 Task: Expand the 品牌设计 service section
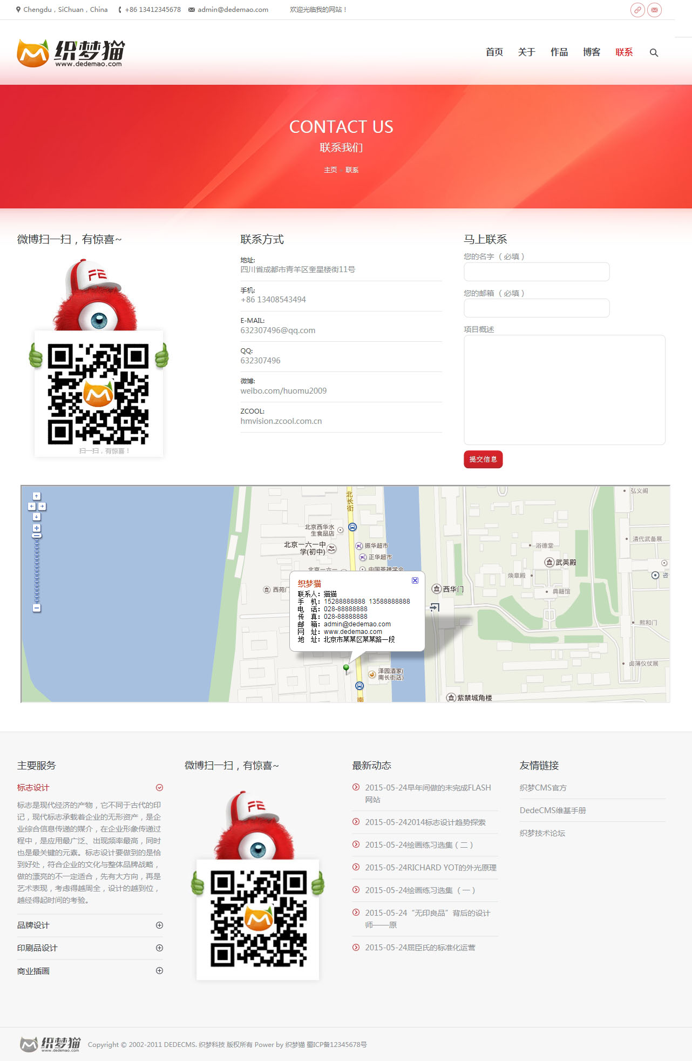point(159,925)
